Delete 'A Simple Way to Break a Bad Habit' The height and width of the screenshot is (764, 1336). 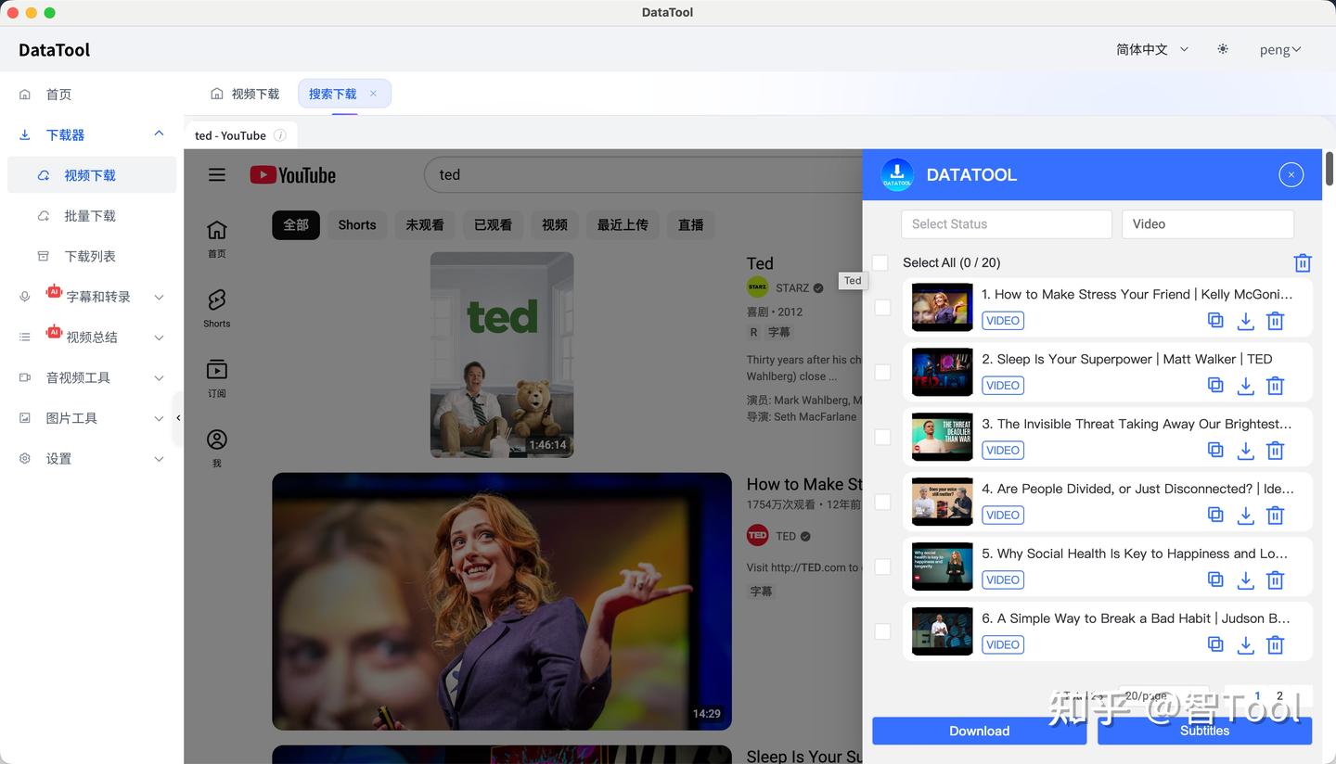click(1276, 645)
